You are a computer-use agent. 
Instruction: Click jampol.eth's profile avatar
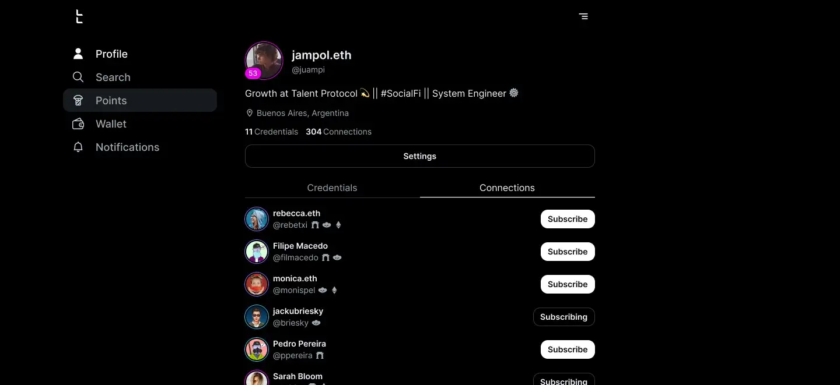(264, 60)
